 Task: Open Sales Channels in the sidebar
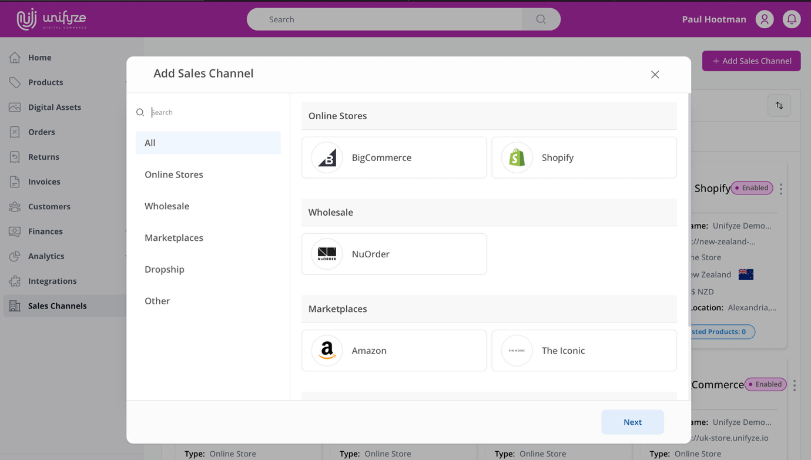pyautogui.click(x=63, y=305)
